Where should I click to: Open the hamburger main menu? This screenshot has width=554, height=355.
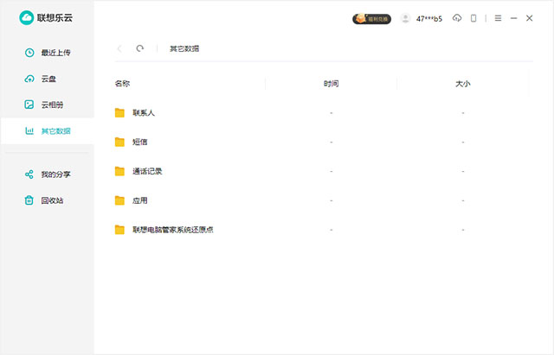pyautogui.click(x=497, y=18)
